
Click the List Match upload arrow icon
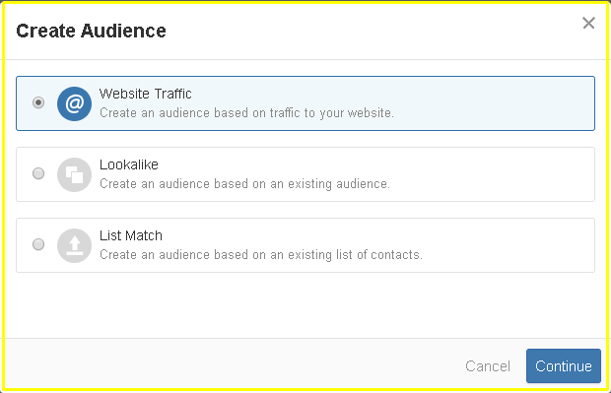pyautogui.click(x=75, y=245)
